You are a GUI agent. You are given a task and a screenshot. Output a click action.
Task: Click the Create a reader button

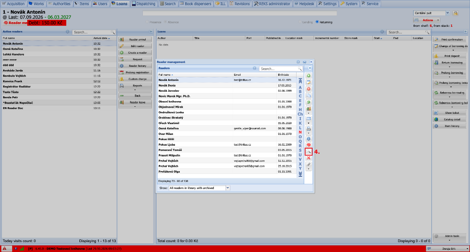pos(135,53)
